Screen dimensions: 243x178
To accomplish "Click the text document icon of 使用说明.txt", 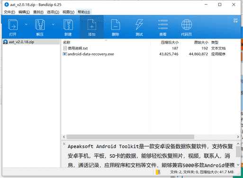I will point(65,48).
